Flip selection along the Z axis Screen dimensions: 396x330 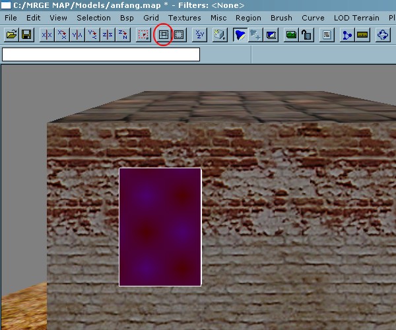tap(108, 34)
